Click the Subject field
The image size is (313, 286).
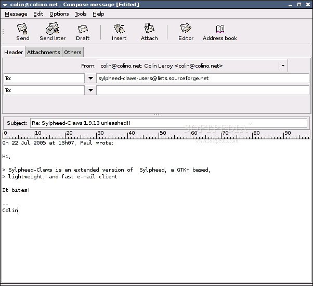coord(168,123)
